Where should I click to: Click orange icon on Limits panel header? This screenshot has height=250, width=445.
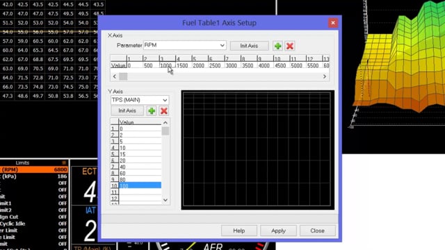click(x=64, y=162)
